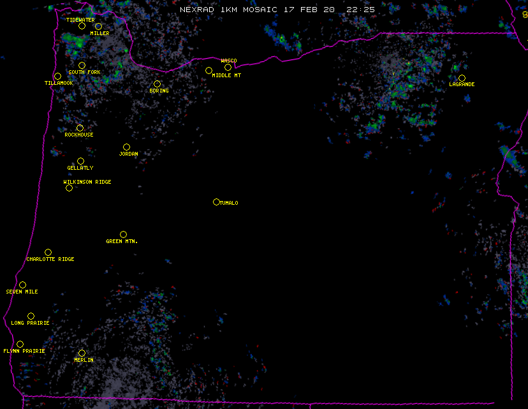Select the Miller station circle marker
The width and height of the screenshot is (528, 409).
tap(98, 27)
